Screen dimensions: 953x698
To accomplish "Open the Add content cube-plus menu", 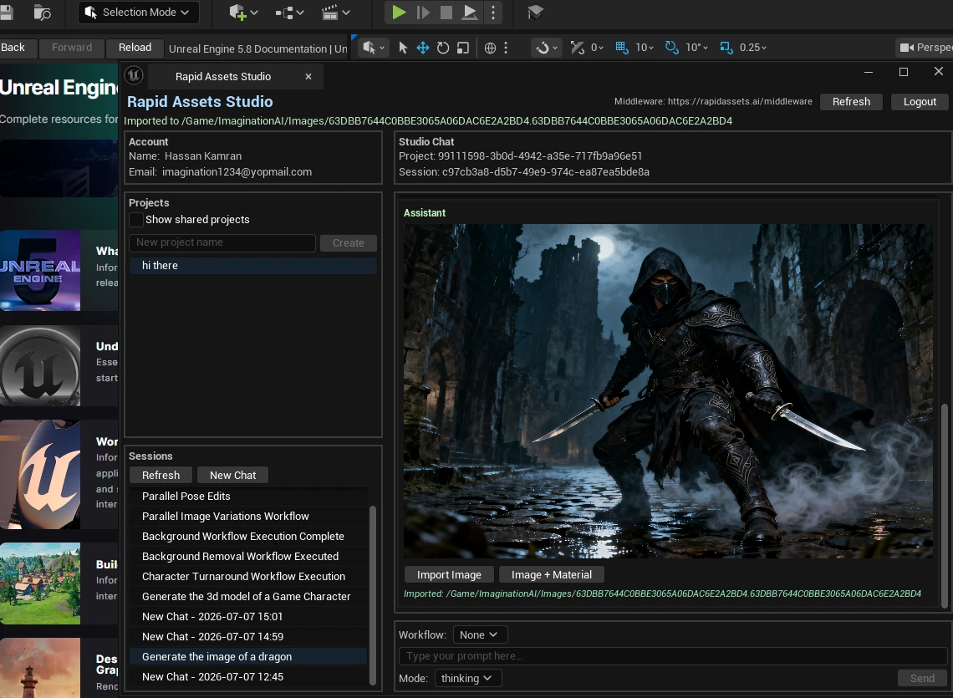I will [243, 13].
